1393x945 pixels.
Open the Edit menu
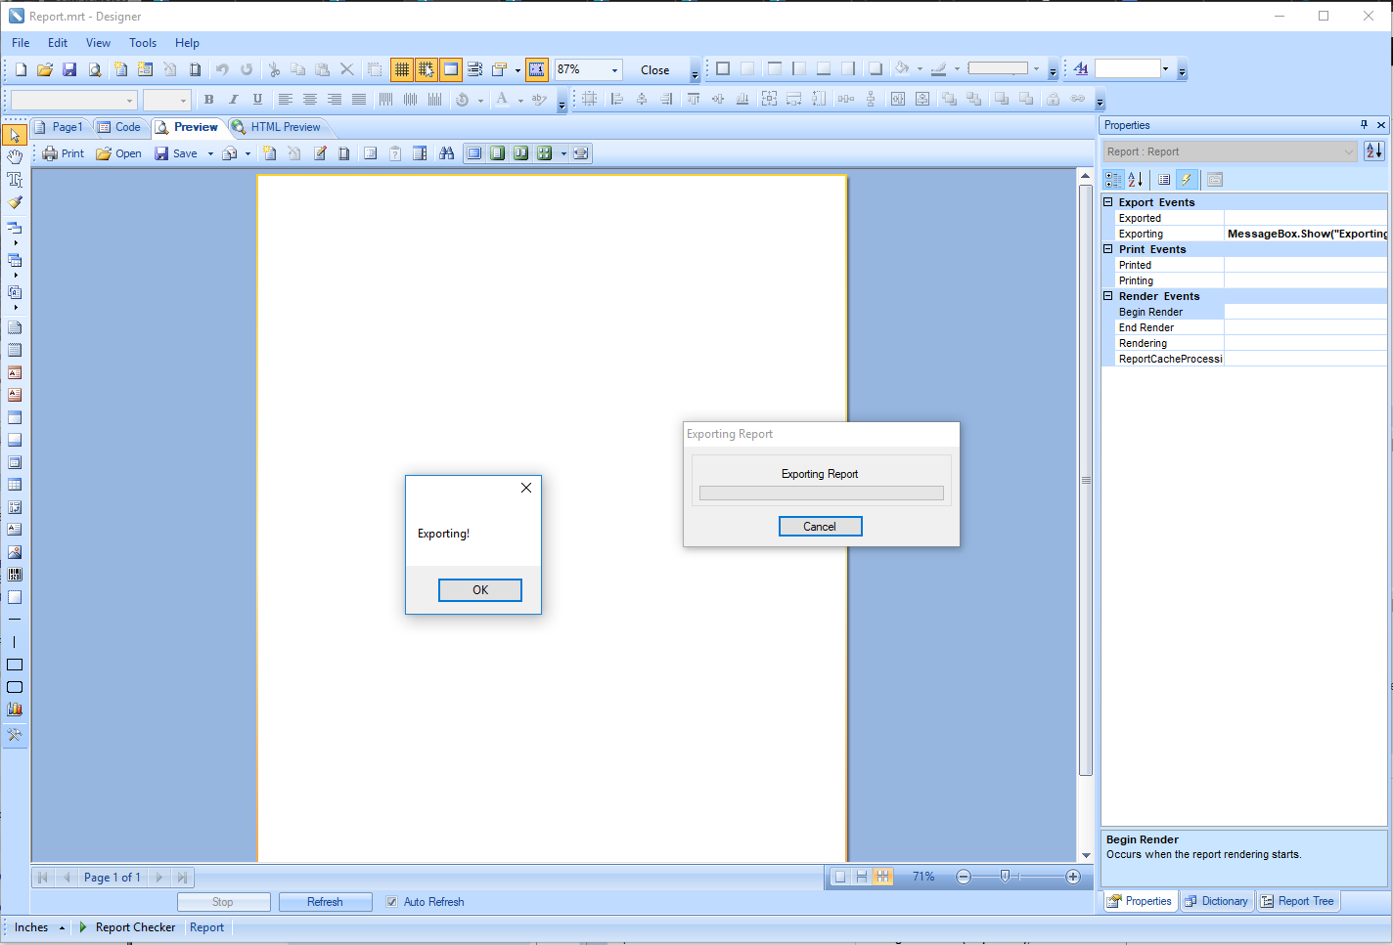coord(58,43)
